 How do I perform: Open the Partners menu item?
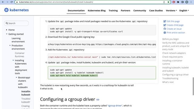[x=125, y=11]
